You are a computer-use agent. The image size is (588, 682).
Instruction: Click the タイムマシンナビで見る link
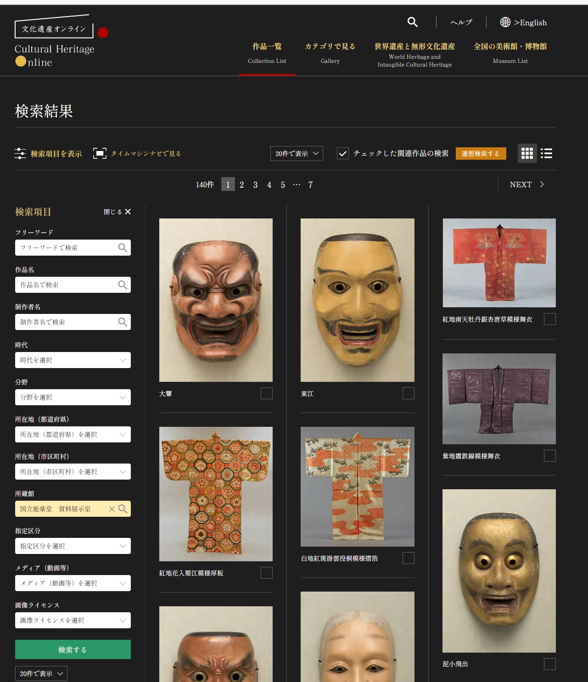pos(146,154)
